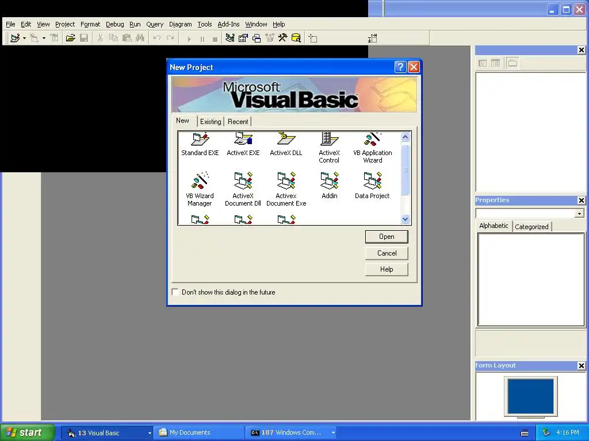
Task: Select the ActiveX Control project type
Action: click(329, 148)
